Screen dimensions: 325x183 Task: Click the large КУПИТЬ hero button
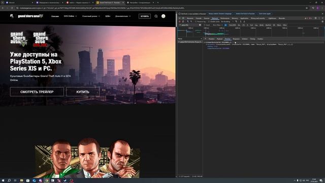[83, 91]
